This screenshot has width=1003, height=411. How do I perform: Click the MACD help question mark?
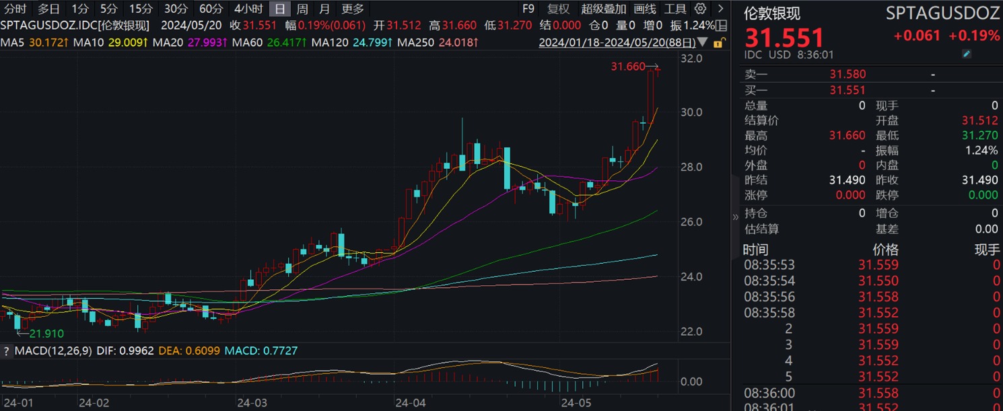[x=6, y=350]
